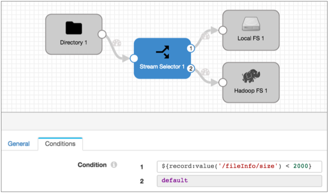
Task: Select output port 1 on Stream Selector
Action: tap(190, 48)
